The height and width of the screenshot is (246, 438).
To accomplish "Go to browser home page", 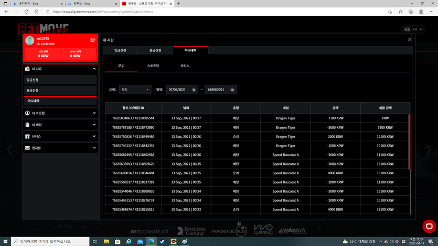I will click(x=36, y=12).
